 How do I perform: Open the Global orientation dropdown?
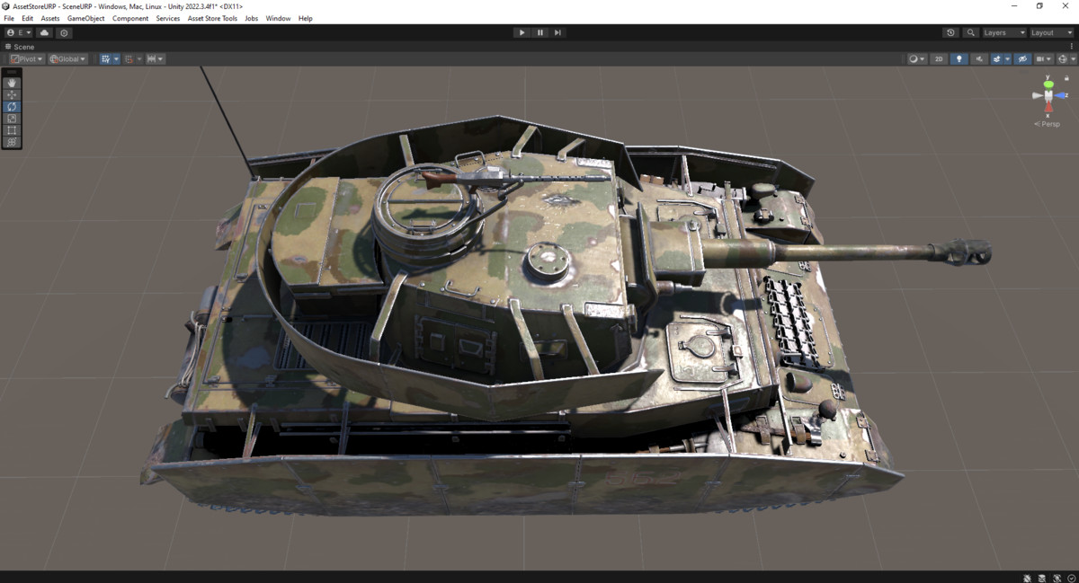point(67,58)
